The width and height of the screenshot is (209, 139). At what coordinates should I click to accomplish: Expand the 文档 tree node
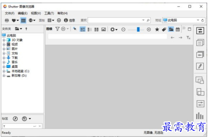point(4,53)
